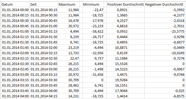Select the cell containing 10,8871
Viewport: 186px width, 99px height.
(117, 47)
